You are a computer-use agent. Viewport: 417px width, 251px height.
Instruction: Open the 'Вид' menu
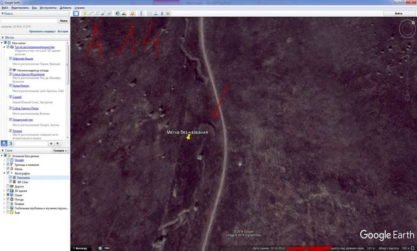pyautogui.click(x=34, y=8)
